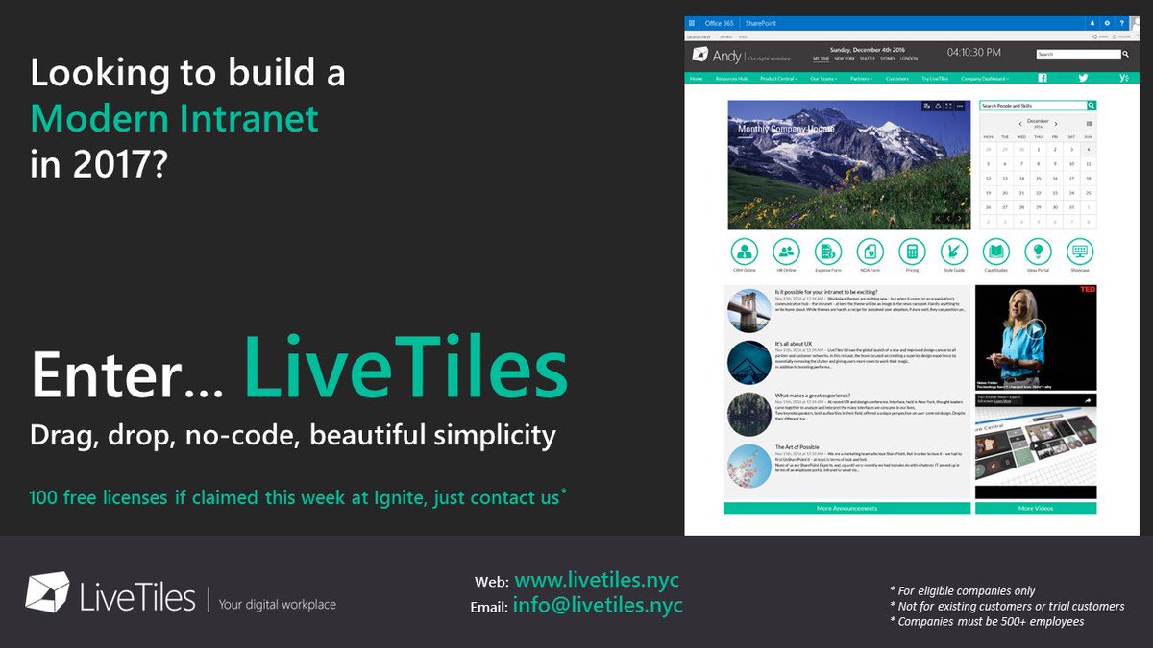Click the help question mark icon
Viewport: 1153px width, 648px height.
(x=1121, y=22)
